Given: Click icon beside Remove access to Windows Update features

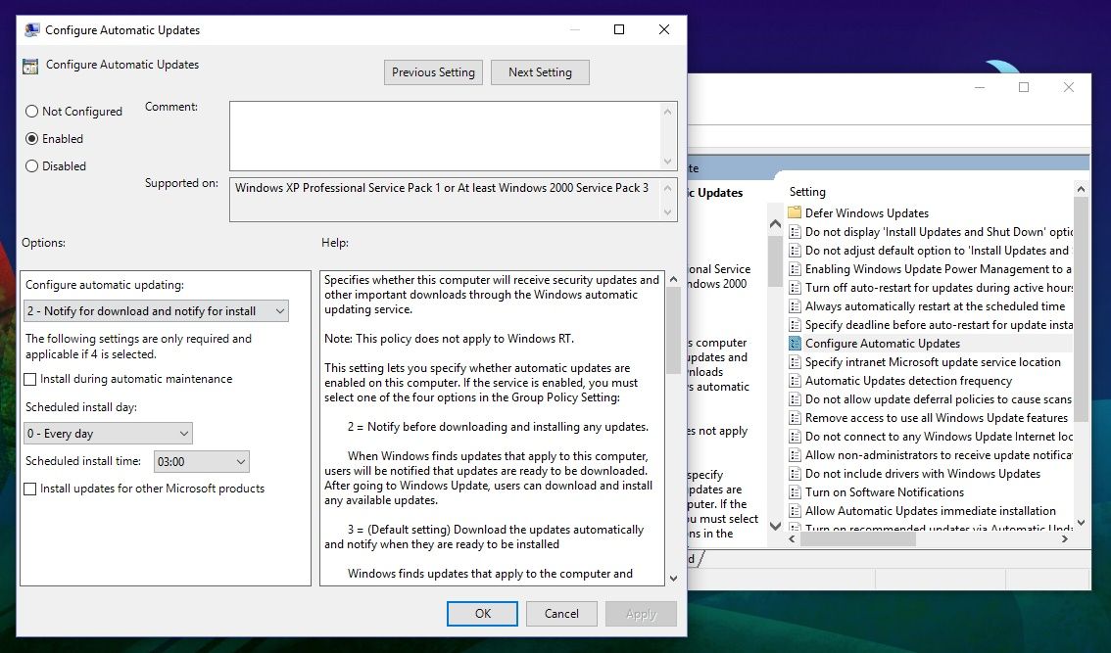Looking at the screenshot, I should click(x=795, y=418).
